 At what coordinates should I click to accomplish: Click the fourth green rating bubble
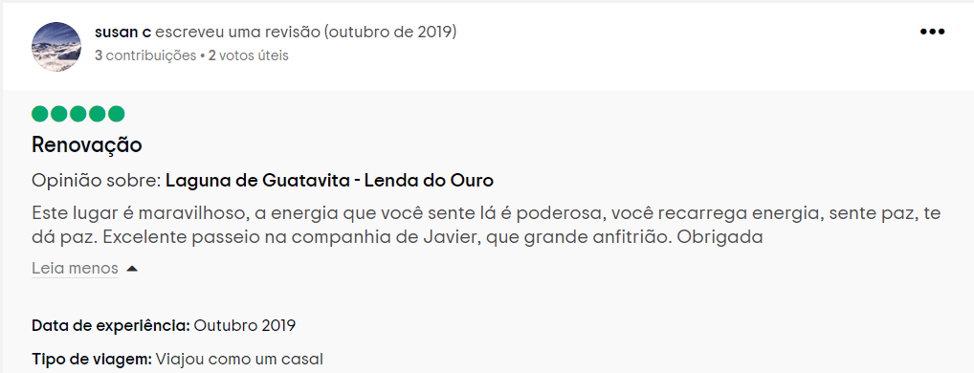click(97, 114)
